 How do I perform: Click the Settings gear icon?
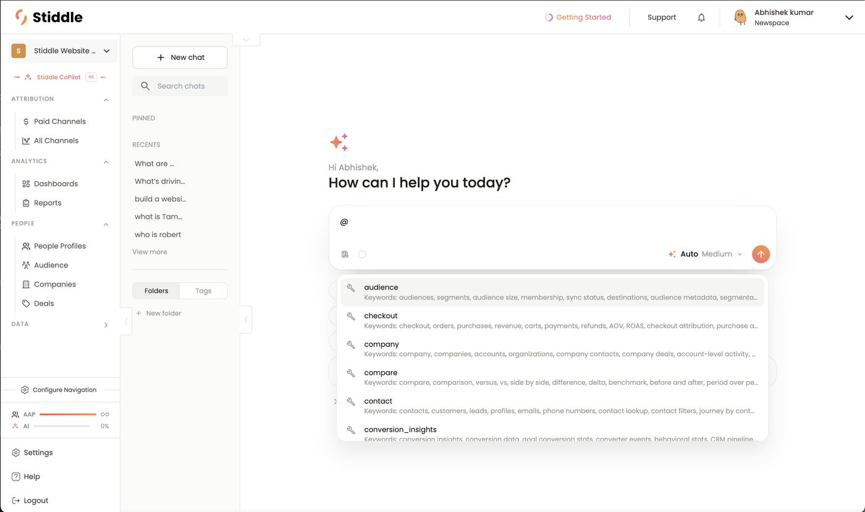[16, 453]
